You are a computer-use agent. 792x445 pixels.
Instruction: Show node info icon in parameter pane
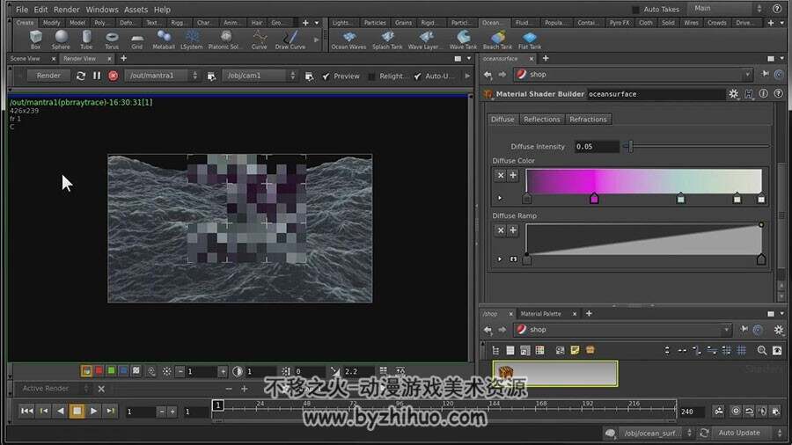click(763, 94)
